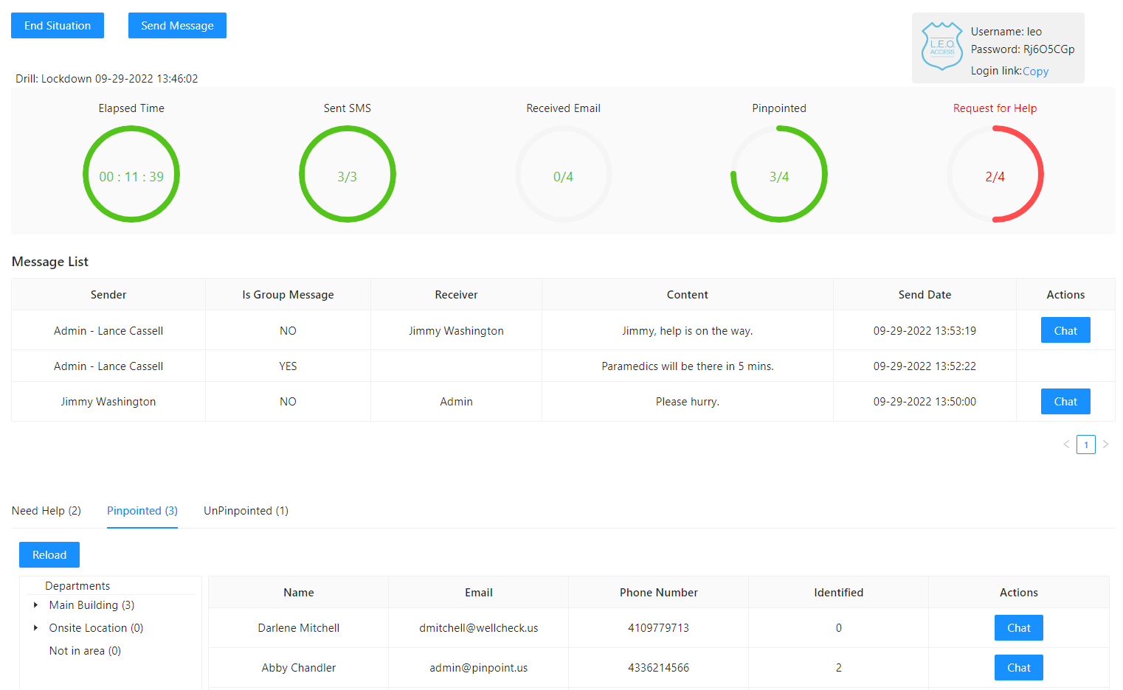Chat with Darlene Mitchell

click(x=1018, y=627)
